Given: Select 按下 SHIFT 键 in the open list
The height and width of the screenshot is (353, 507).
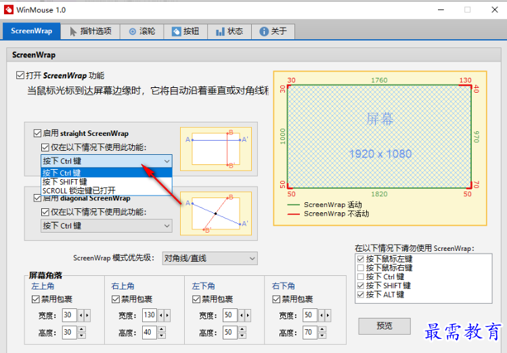Looking at the screenshot, I should click(106, 182).
